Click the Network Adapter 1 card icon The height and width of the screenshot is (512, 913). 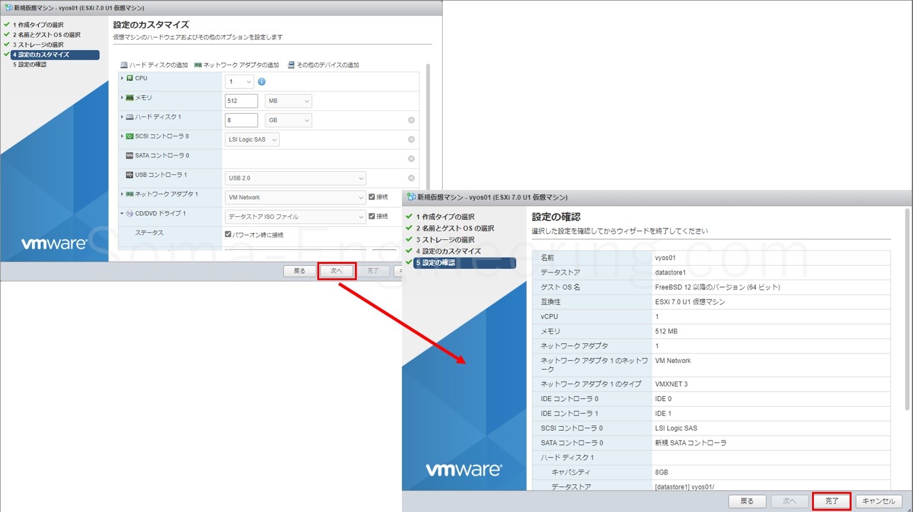point(130,194)
